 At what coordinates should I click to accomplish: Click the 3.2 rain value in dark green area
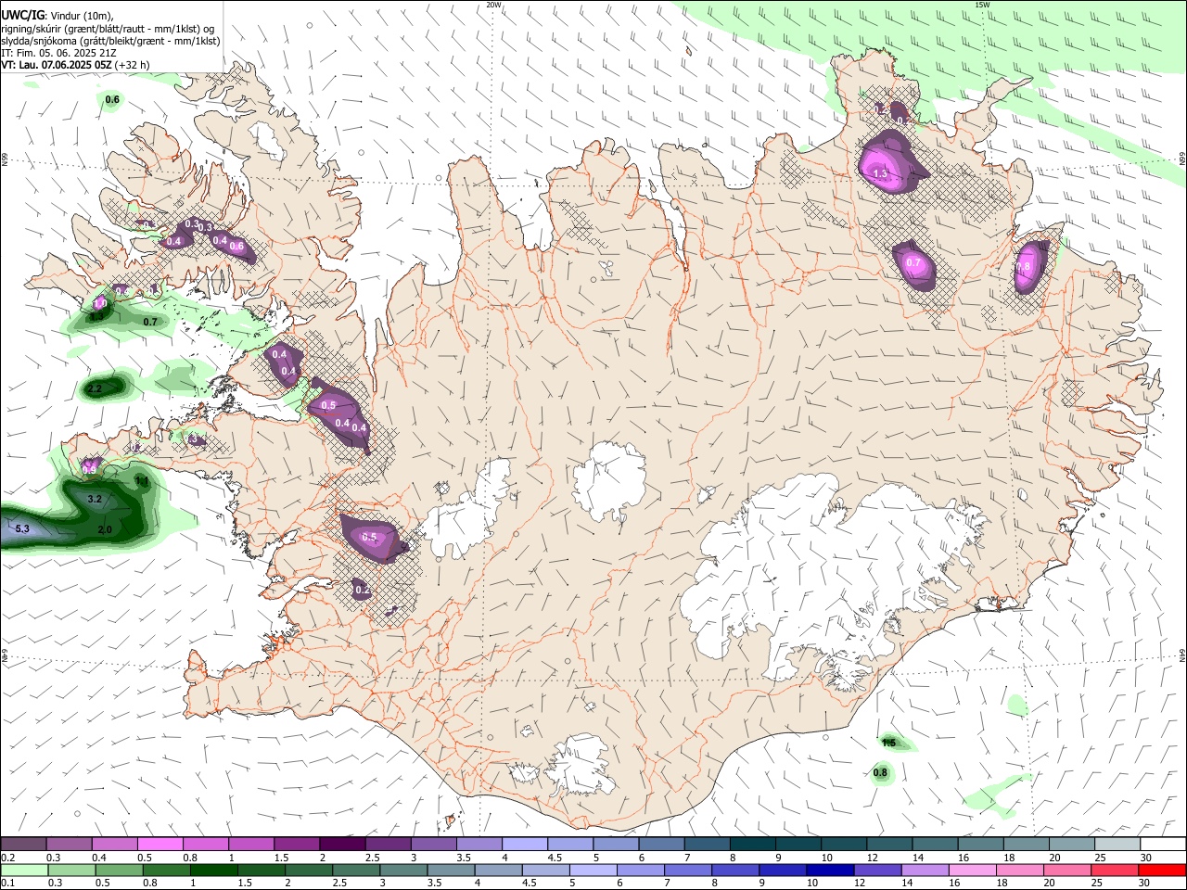pyautogui.click(x=94, y=499)
